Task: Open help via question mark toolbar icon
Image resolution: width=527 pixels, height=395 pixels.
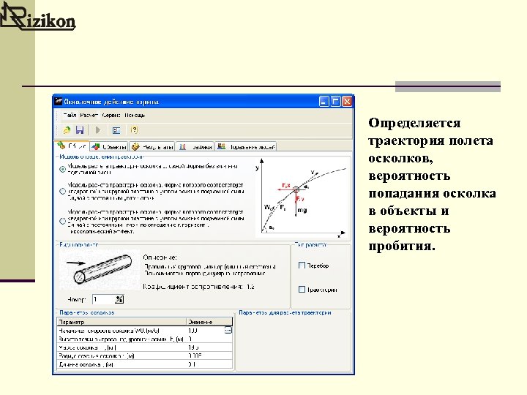Action: pos(134,129)
